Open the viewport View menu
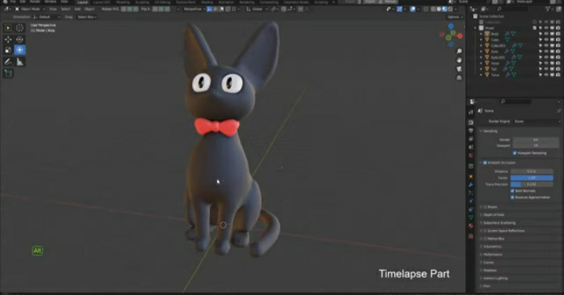Viewport: 564px width, 295px height. click(x=53, y=9)
